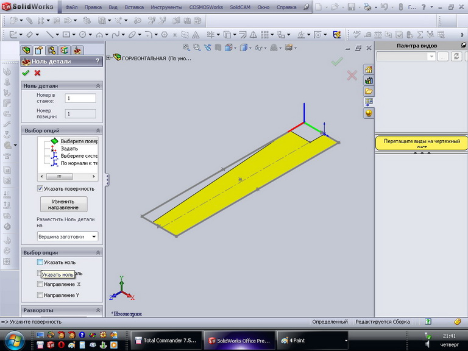Open the Файл menu
468x351 pixels.
click(71, 7)
